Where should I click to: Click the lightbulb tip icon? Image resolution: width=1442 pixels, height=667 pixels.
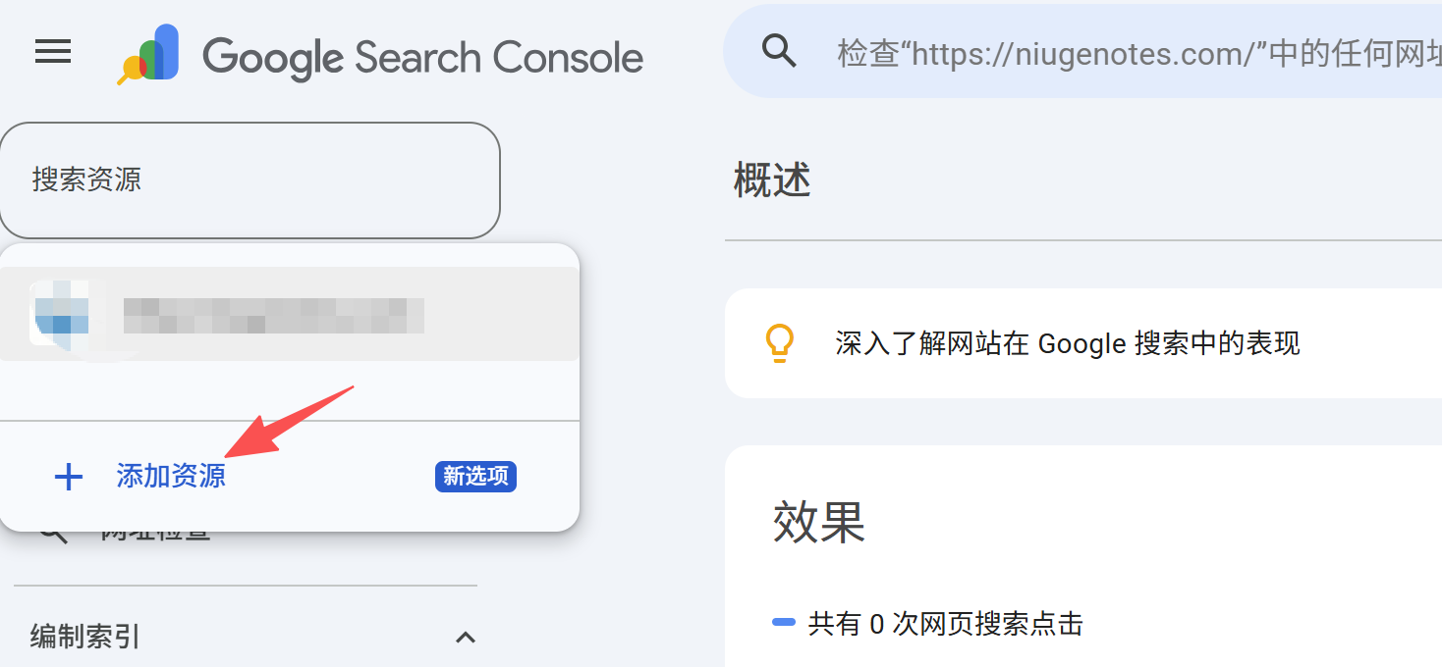pyautogui.click(x=779, y=343)
